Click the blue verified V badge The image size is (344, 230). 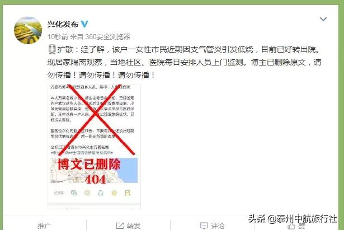point(84,24)
